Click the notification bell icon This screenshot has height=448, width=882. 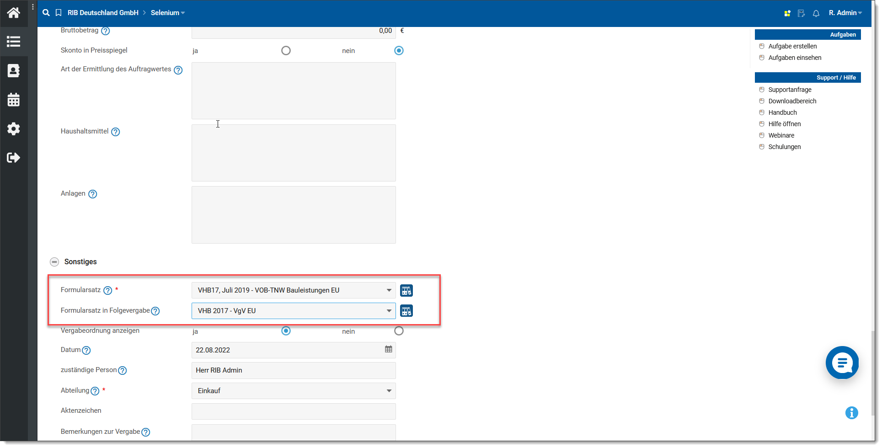[816, 13]
